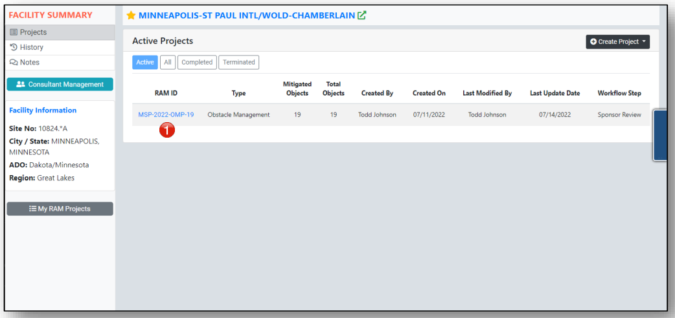The image size is (675, 318).
Task: Open project MSP-2022-OMP-19
Action: click(166, 115)
